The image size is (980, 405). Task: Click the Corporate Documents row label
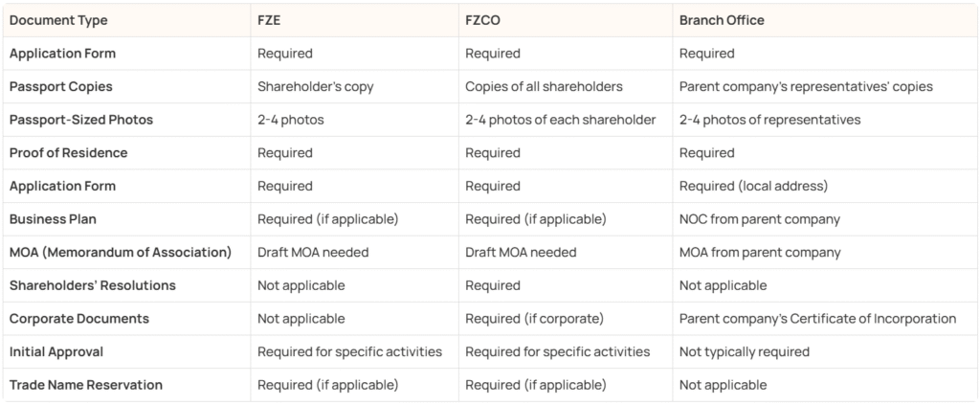tap(78, 318)
